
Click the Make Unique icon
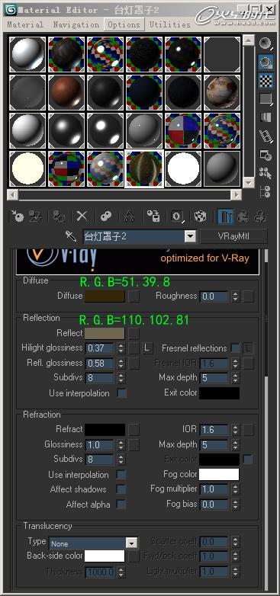coord(130,216)
